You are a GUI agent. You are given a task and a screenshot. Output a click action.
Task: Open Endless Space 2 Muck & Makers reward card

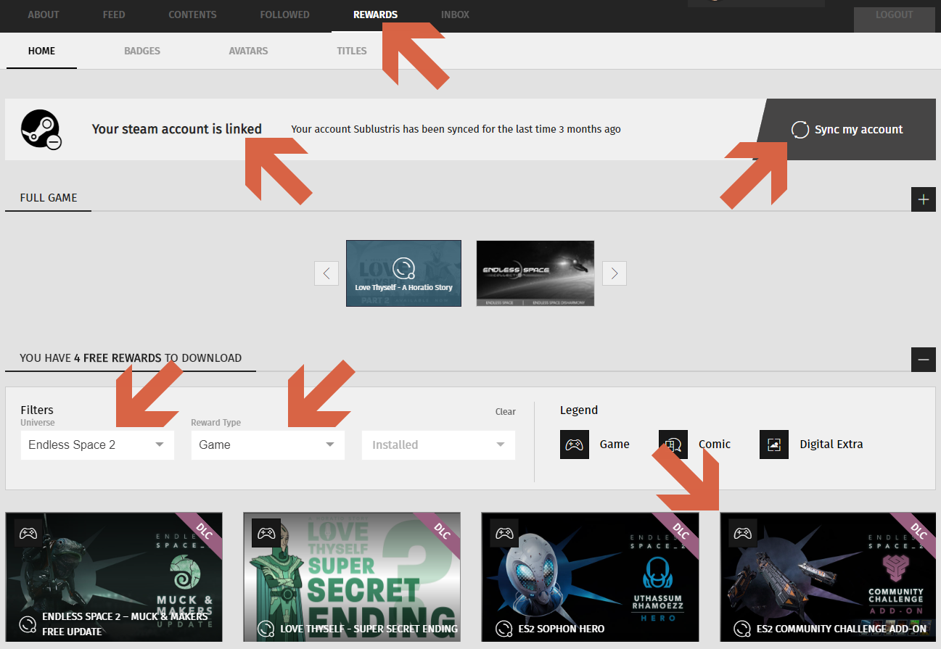(114, 577)
